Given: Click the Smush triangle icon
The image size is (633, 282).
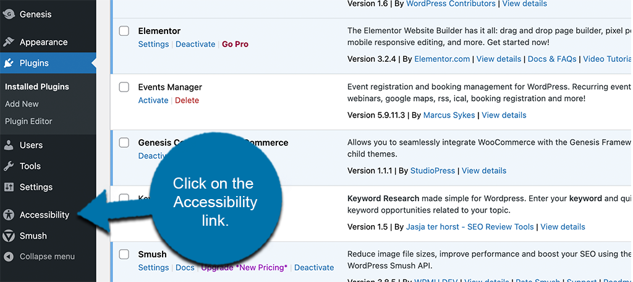Looking at the screenshot, I should coord(9,236).
